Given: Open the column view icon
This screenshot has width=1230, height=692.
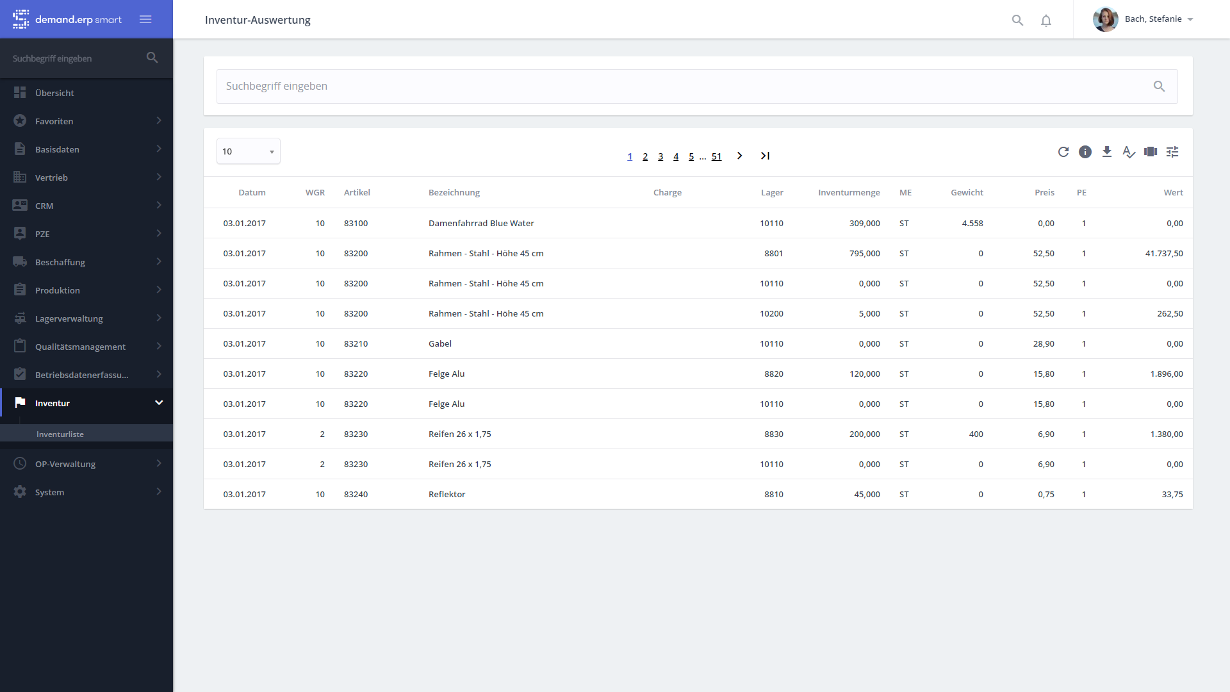Looking at the screenshot, I should [x=1151, y=152].
